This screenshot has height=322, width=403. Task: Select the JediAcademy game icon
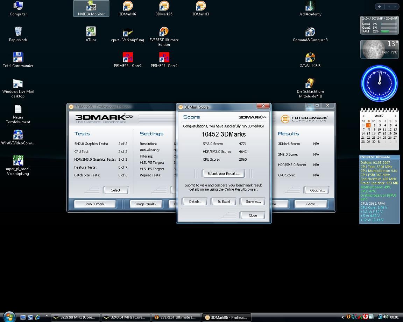coord(310,8)
